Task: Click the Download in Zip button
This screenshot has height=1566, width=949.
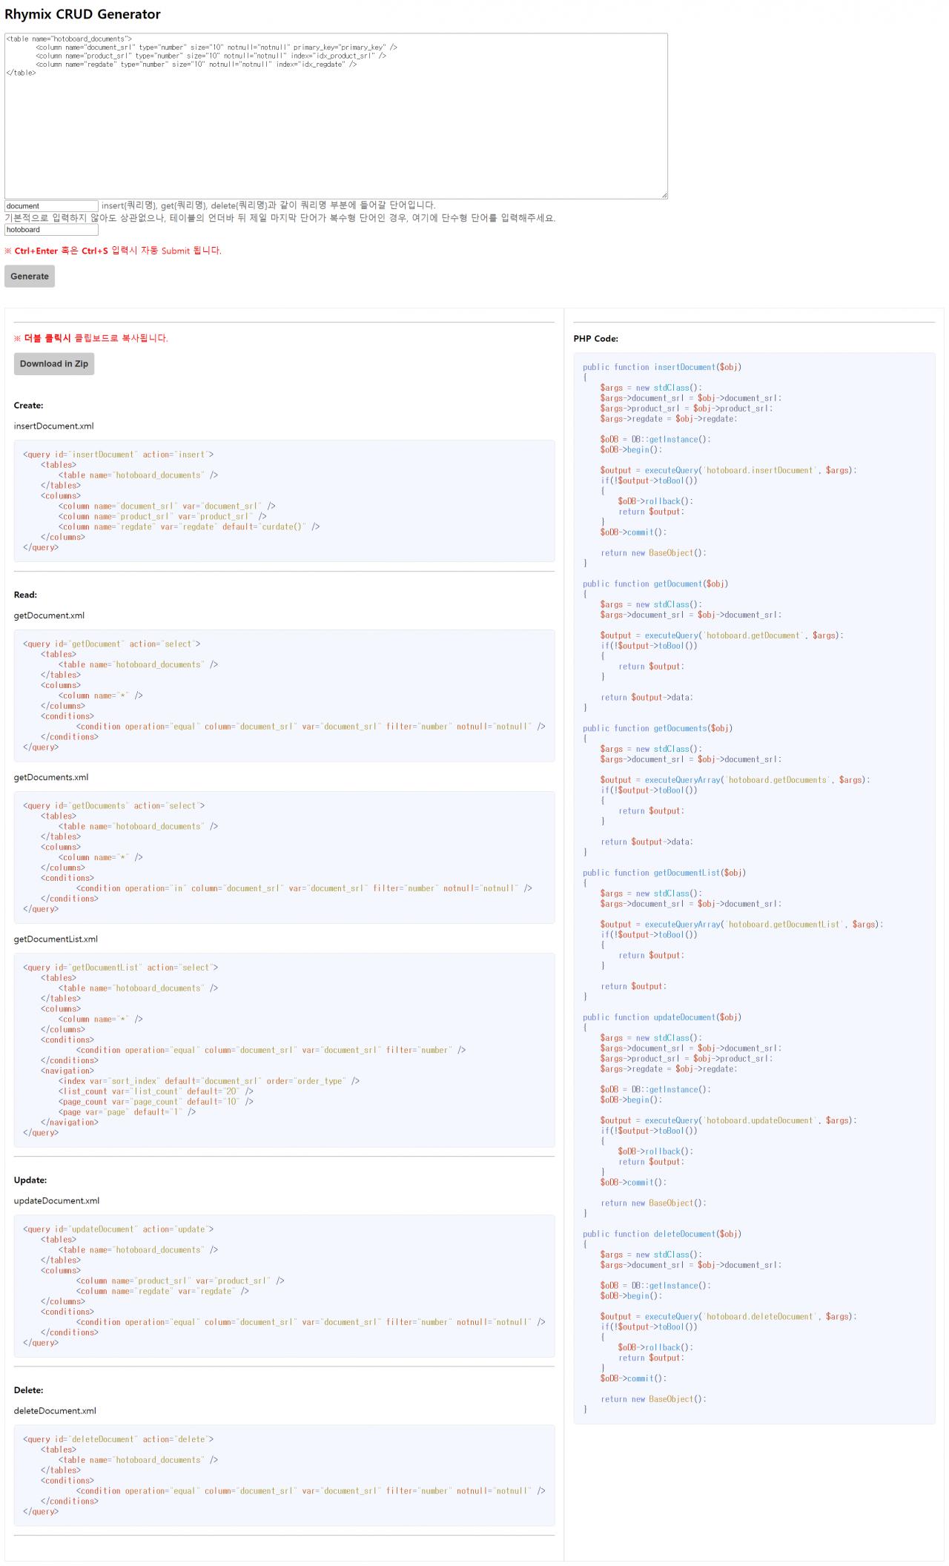Action: [x=54, y=363]
